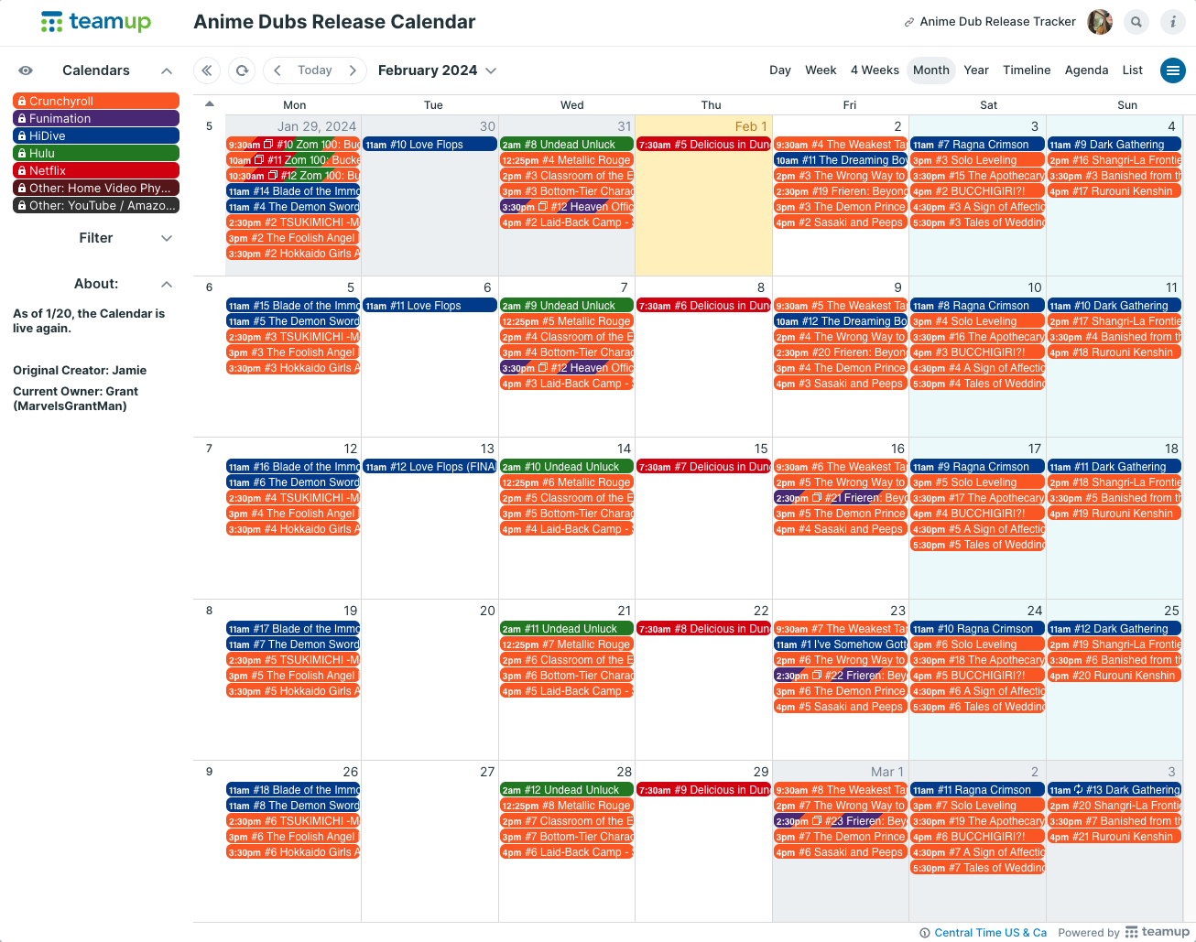Toggle eye icon to show all calendars
The image size is (1196, 942).
pos(26,70)
